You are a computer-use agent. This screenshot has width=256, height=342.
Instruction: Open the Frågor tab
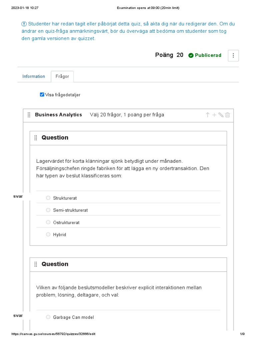pos(62,76)
